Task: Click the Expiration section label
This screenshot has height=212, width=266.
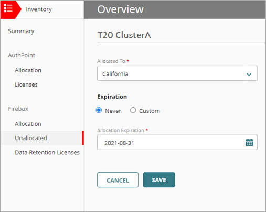Action: click(112, 97)
